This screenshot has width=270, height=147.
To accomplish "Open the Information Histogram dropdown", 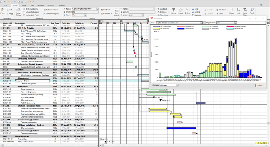I will tap(177, 85).
